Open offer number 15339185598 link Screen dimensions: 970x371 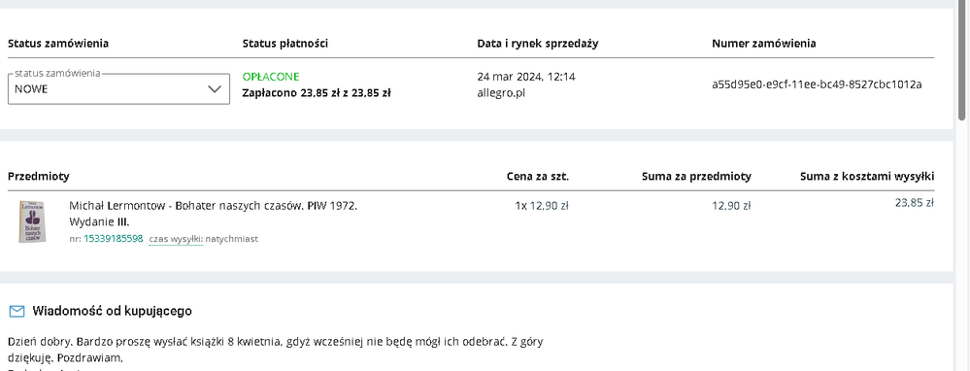coord(114,239)
